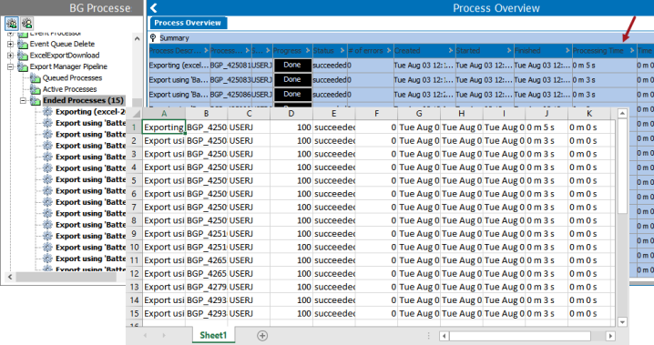Click the back chevron in Process Overview header
The height and width of the screenshot is (345, 654).
pyautogui.click(x=154, y=8)
